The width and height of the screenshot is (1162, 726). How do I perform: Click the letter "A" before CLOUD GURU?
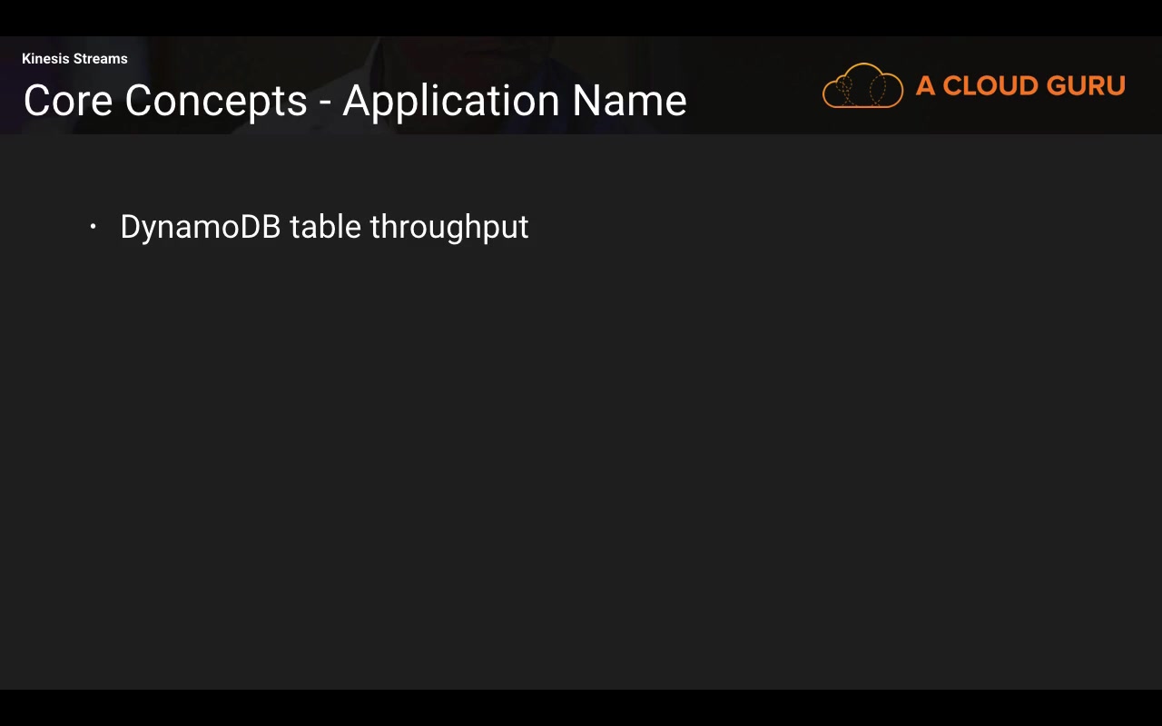pyautogui.click(x=925, y=85)
